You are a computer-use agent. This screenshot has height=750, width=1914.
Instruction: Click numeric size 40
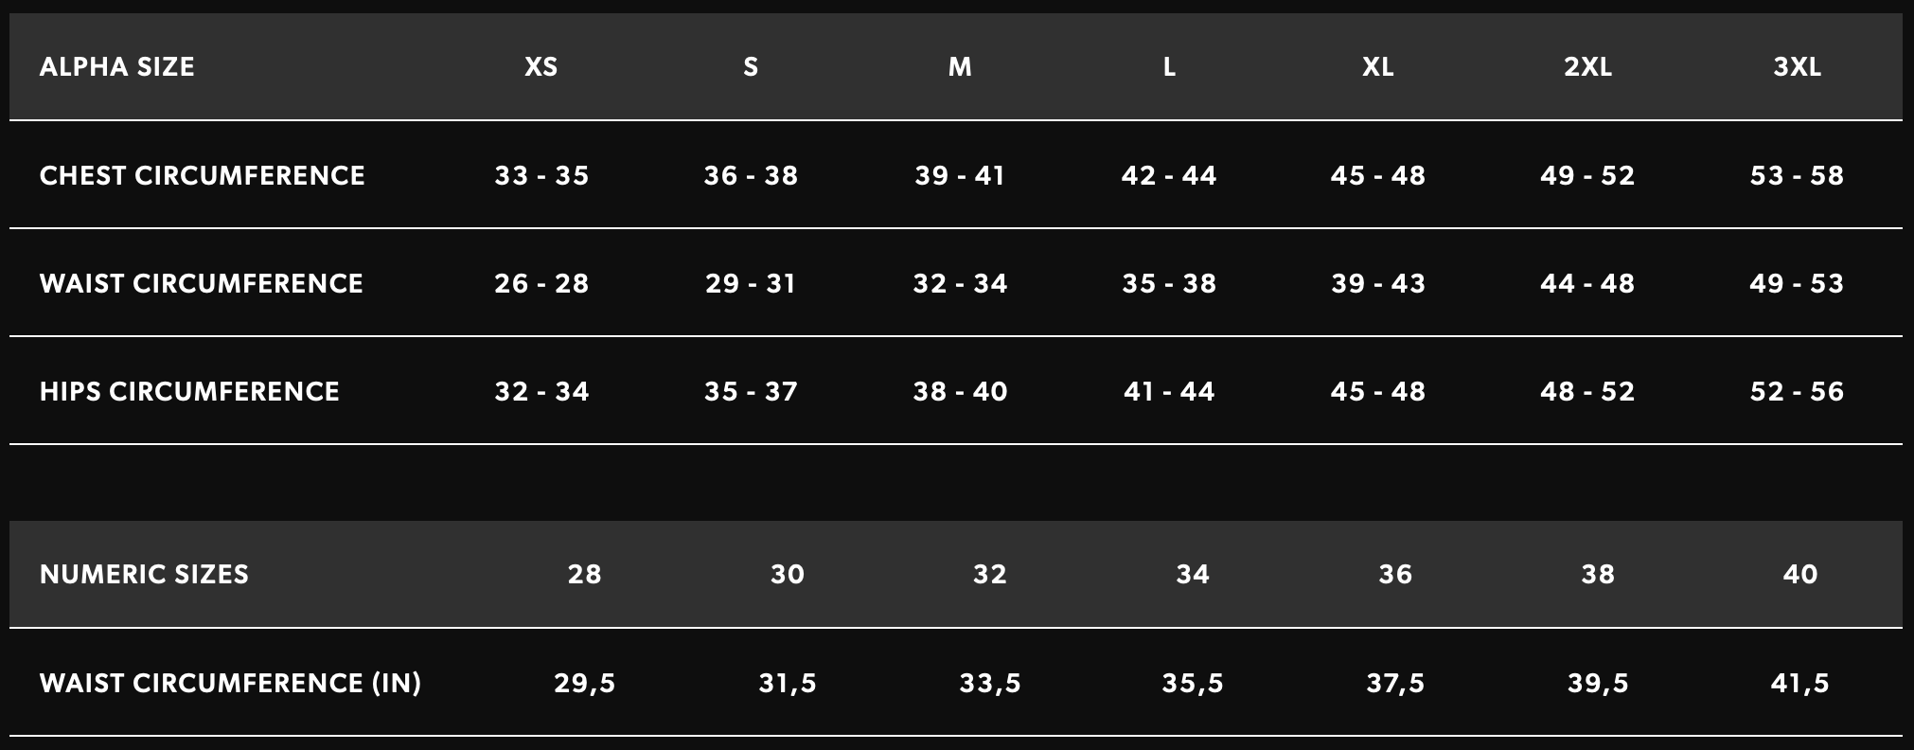(1799, 574)
